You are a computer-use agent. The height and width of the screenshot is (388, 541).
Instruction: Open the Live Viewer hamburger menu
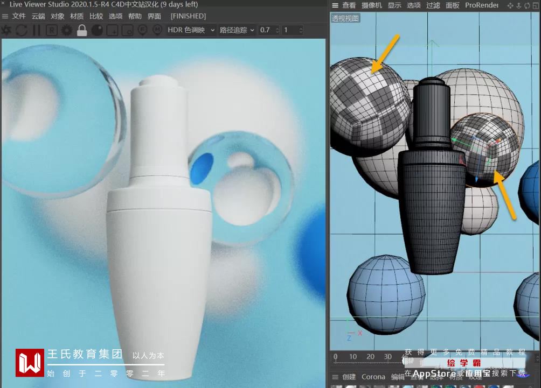click(x=5, y=16)
